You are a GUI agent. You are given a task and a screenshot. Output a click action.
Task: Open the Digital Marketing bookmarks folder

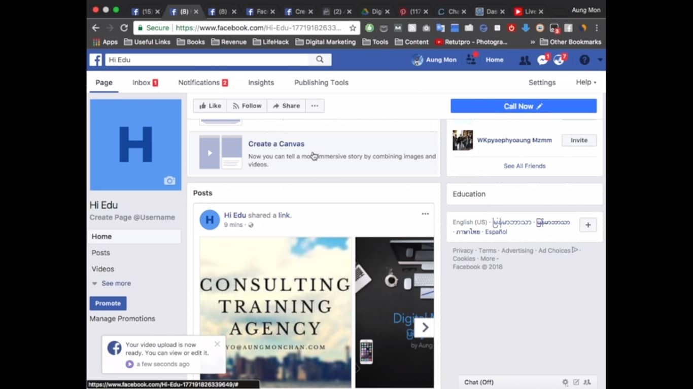coord(325,42)
